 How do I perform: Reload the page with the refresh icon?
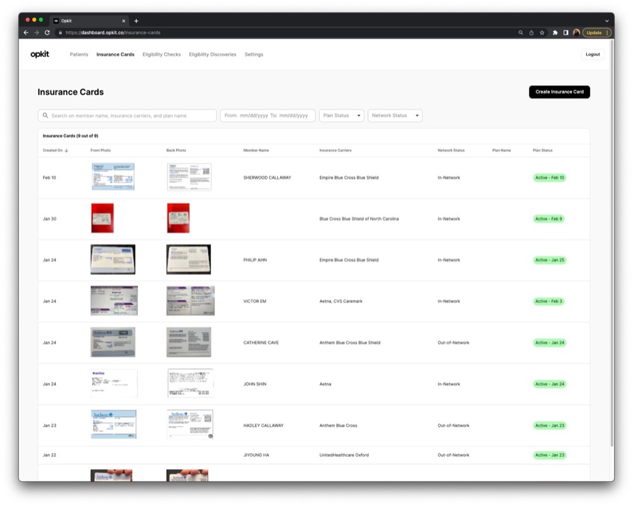[x=47, y=33]
